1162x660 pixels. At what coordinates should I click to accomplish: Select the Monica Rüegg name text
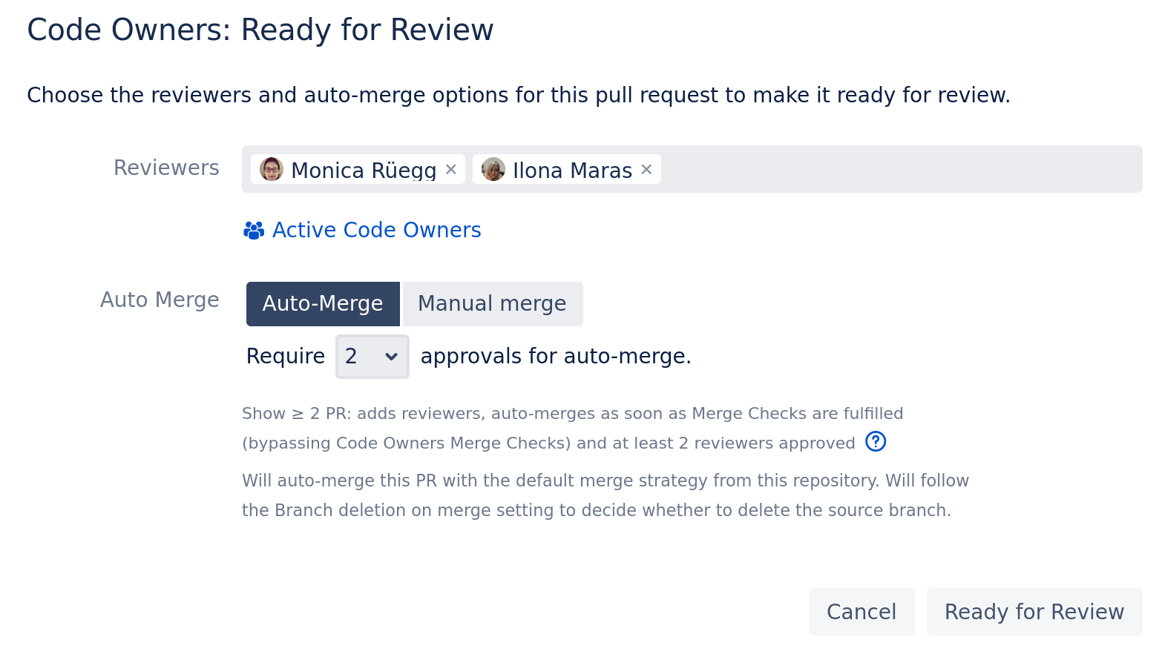coord(364,171)
